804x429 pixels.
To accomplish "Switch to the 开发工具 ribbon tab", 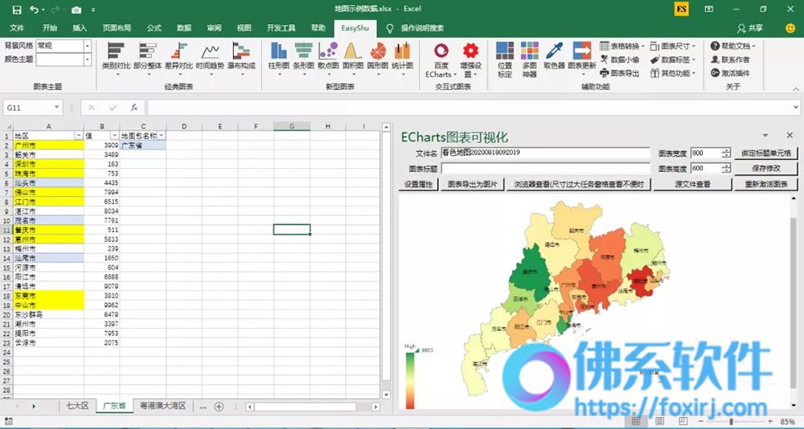I will (x=281, y=27).
